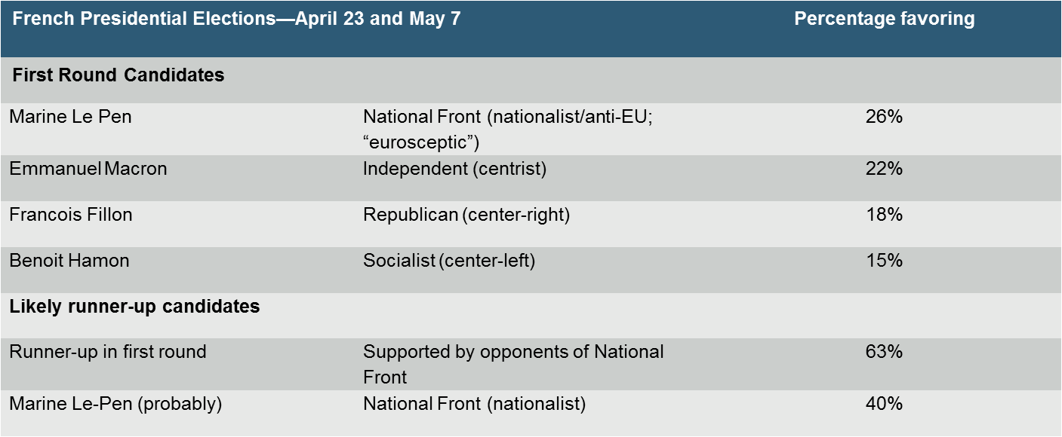Image resolution: width=1062 pixels, height=437 pixels.
Task: Select the Socialist (center-left) party cell
Action: pos(449,261)
